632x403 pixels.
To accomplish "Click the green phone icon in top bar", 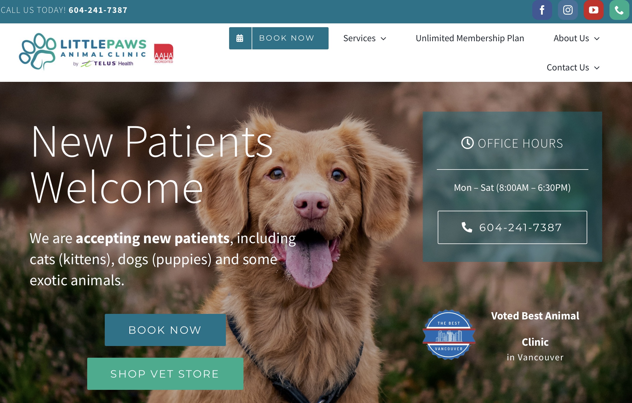I will click(619, 10).
